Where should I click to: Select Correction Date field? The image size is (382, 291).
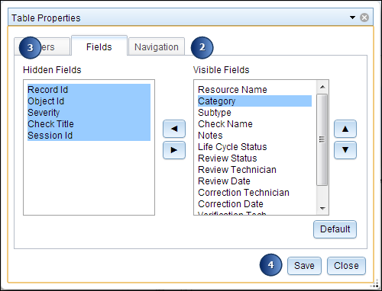click(x=254, y=204)
